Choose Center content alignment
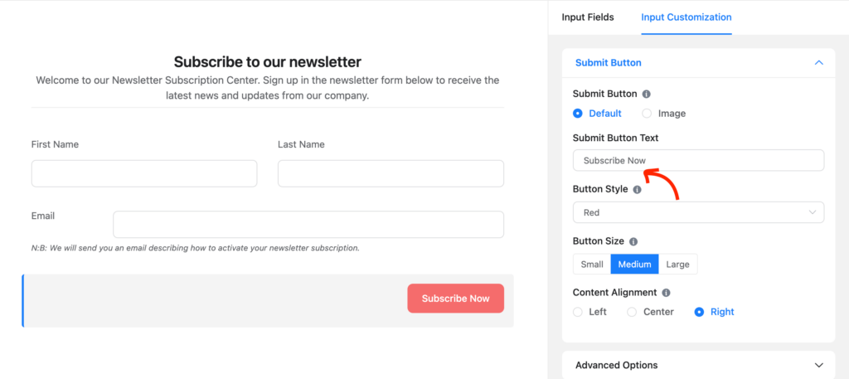This screenshot has width=849, height=379. (631, 312)
